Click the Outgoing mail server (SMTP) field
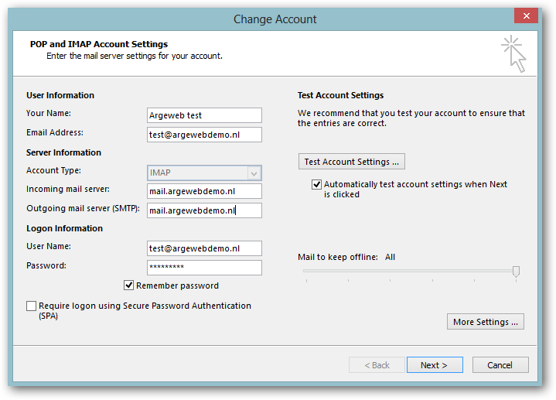 [x=204, y=210]
